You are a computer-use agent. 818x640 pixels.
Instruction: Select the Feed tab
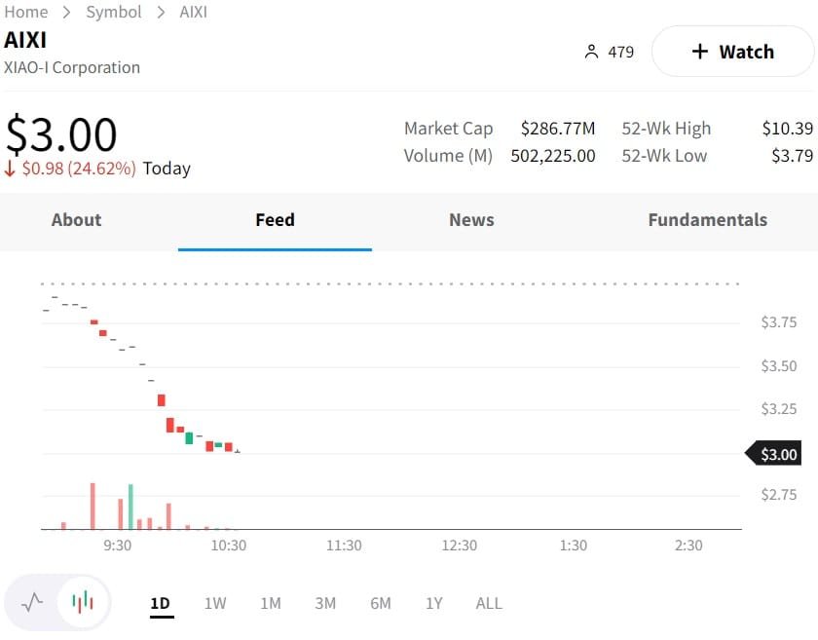point(275,220)
